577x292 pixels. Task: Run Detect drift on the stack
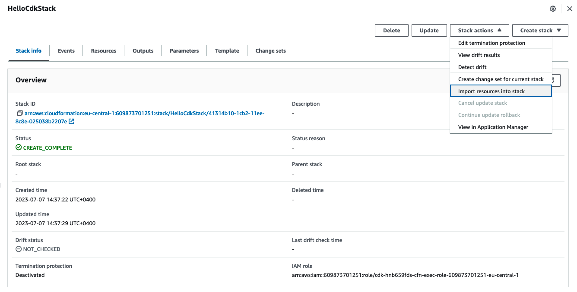tap(472, 67)
